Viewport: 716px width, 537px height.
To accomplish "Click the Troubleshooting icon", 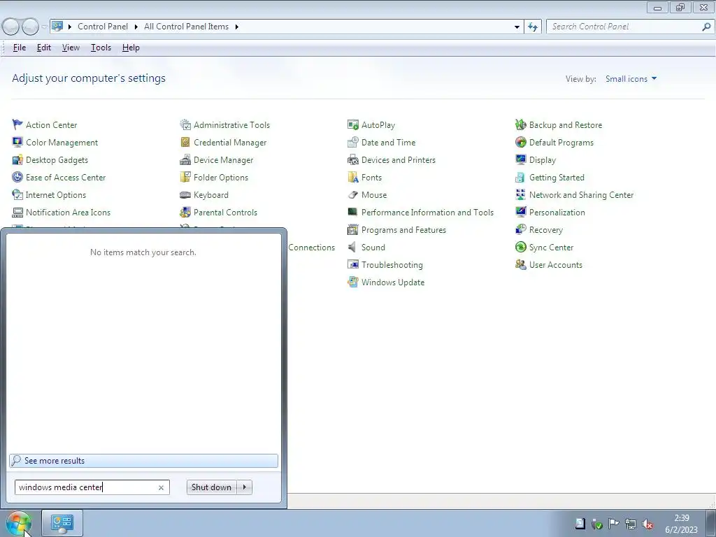I will pos(353,264).
